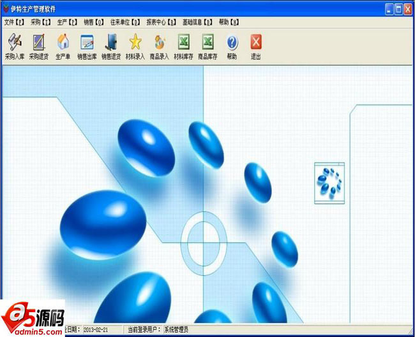Open the 商品库存 Excel icon
This screenshot has height=337, width=415.
(x=207, y=47)
